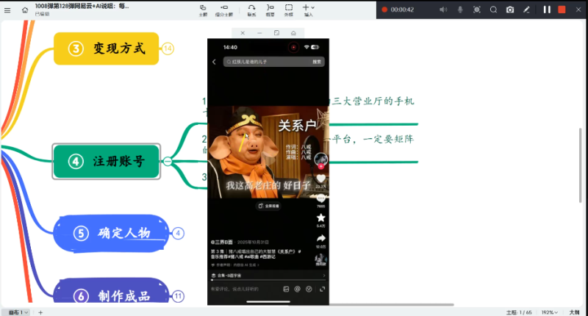The image size is (588, 316).
Task: Open the @三界B面 author profile
Action: pyautogui.click(x=222, y=243)
